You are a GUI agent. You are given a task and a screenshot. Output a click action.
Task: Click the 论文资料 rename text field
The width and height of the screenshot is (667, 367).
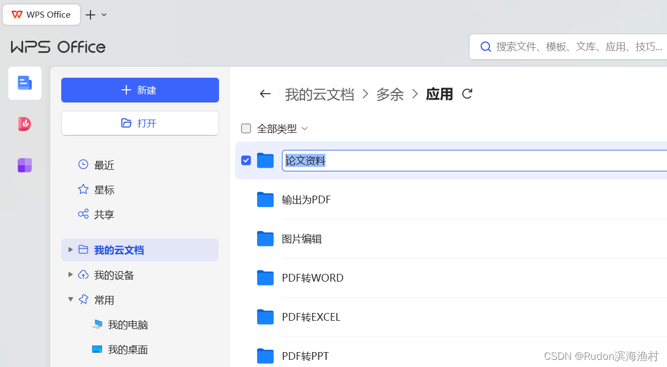(x=474, y=160)
